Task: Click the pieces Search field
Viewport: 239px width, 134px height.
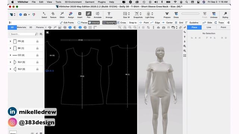Action: click(x=24, y=34)
